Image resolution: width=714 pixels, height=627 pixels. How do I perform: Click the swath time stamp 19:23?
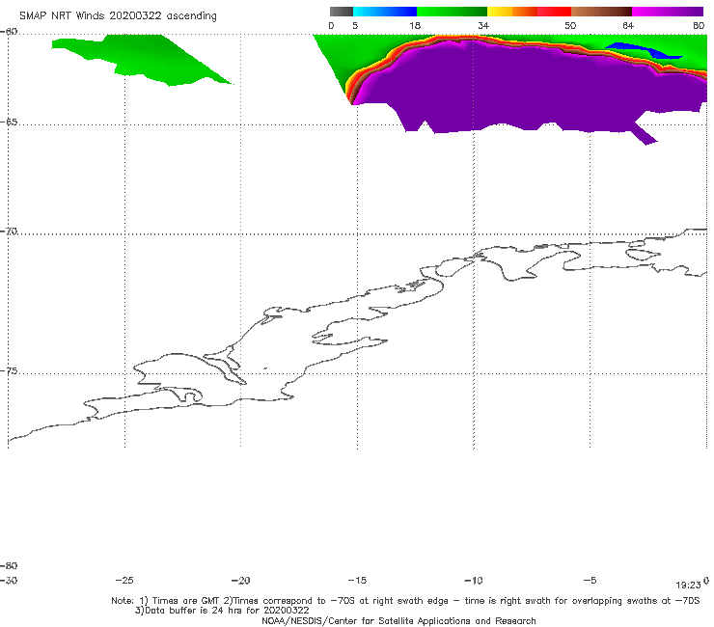[x=688, y=586]
